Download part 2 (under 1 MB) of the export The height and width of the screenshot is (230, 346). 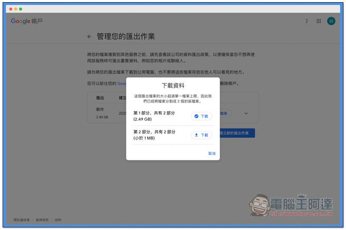[202, 135]
